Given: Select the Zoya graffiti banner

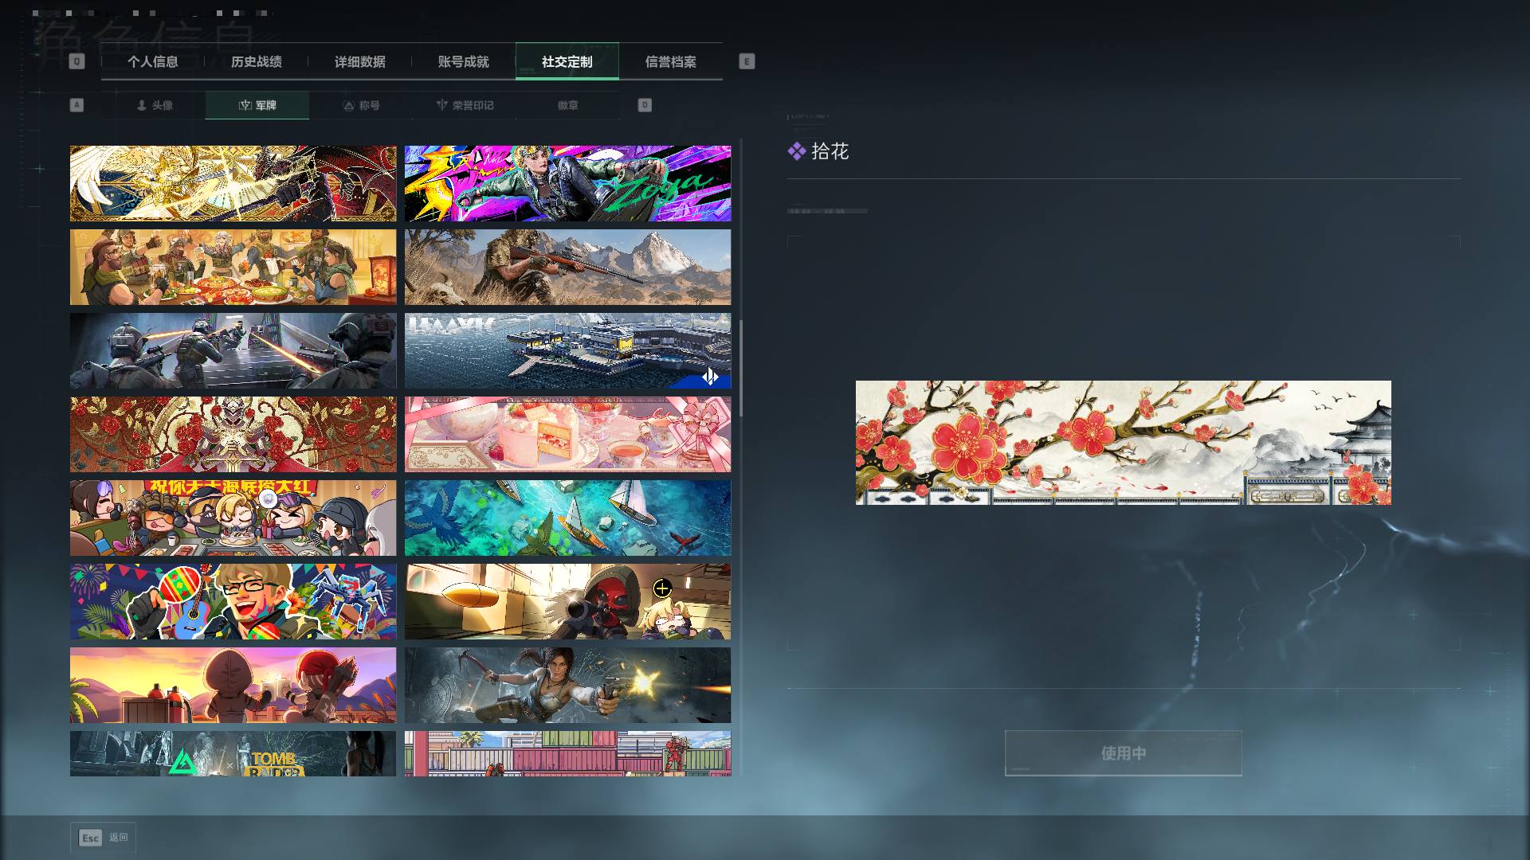Looking at the screenshot, I should coord(567,183).
